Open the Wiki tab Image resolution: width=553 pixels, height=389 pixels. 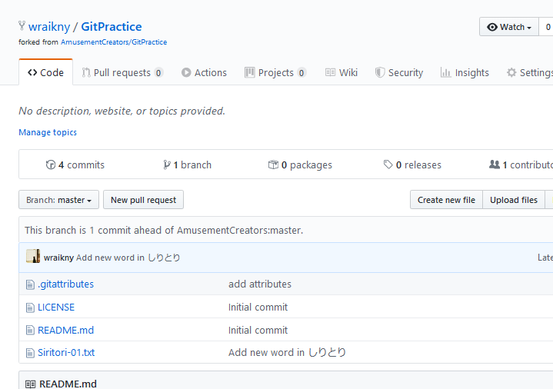pos(341,73)
